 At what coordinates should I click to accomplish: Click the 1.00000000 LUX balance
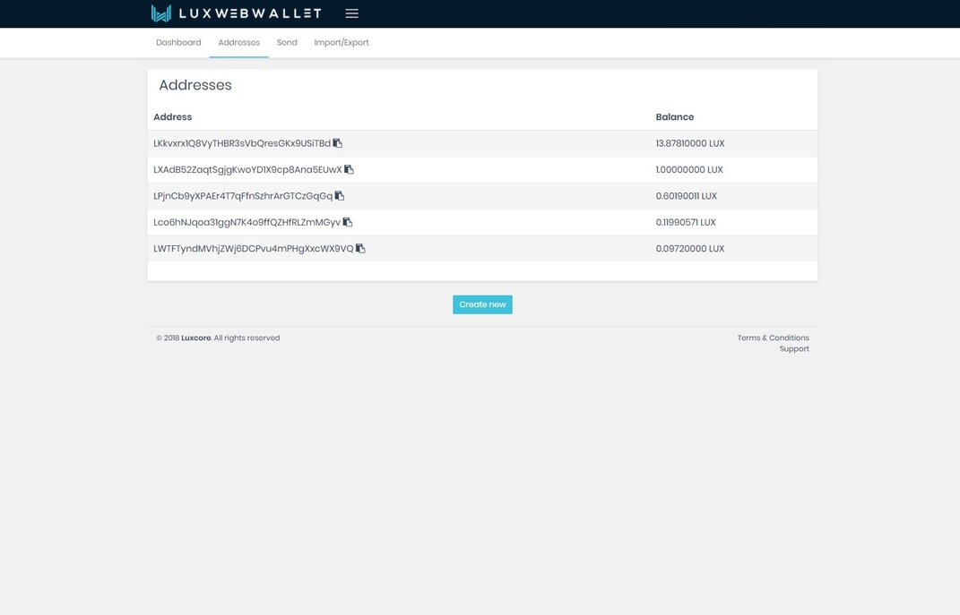point(689,169)
